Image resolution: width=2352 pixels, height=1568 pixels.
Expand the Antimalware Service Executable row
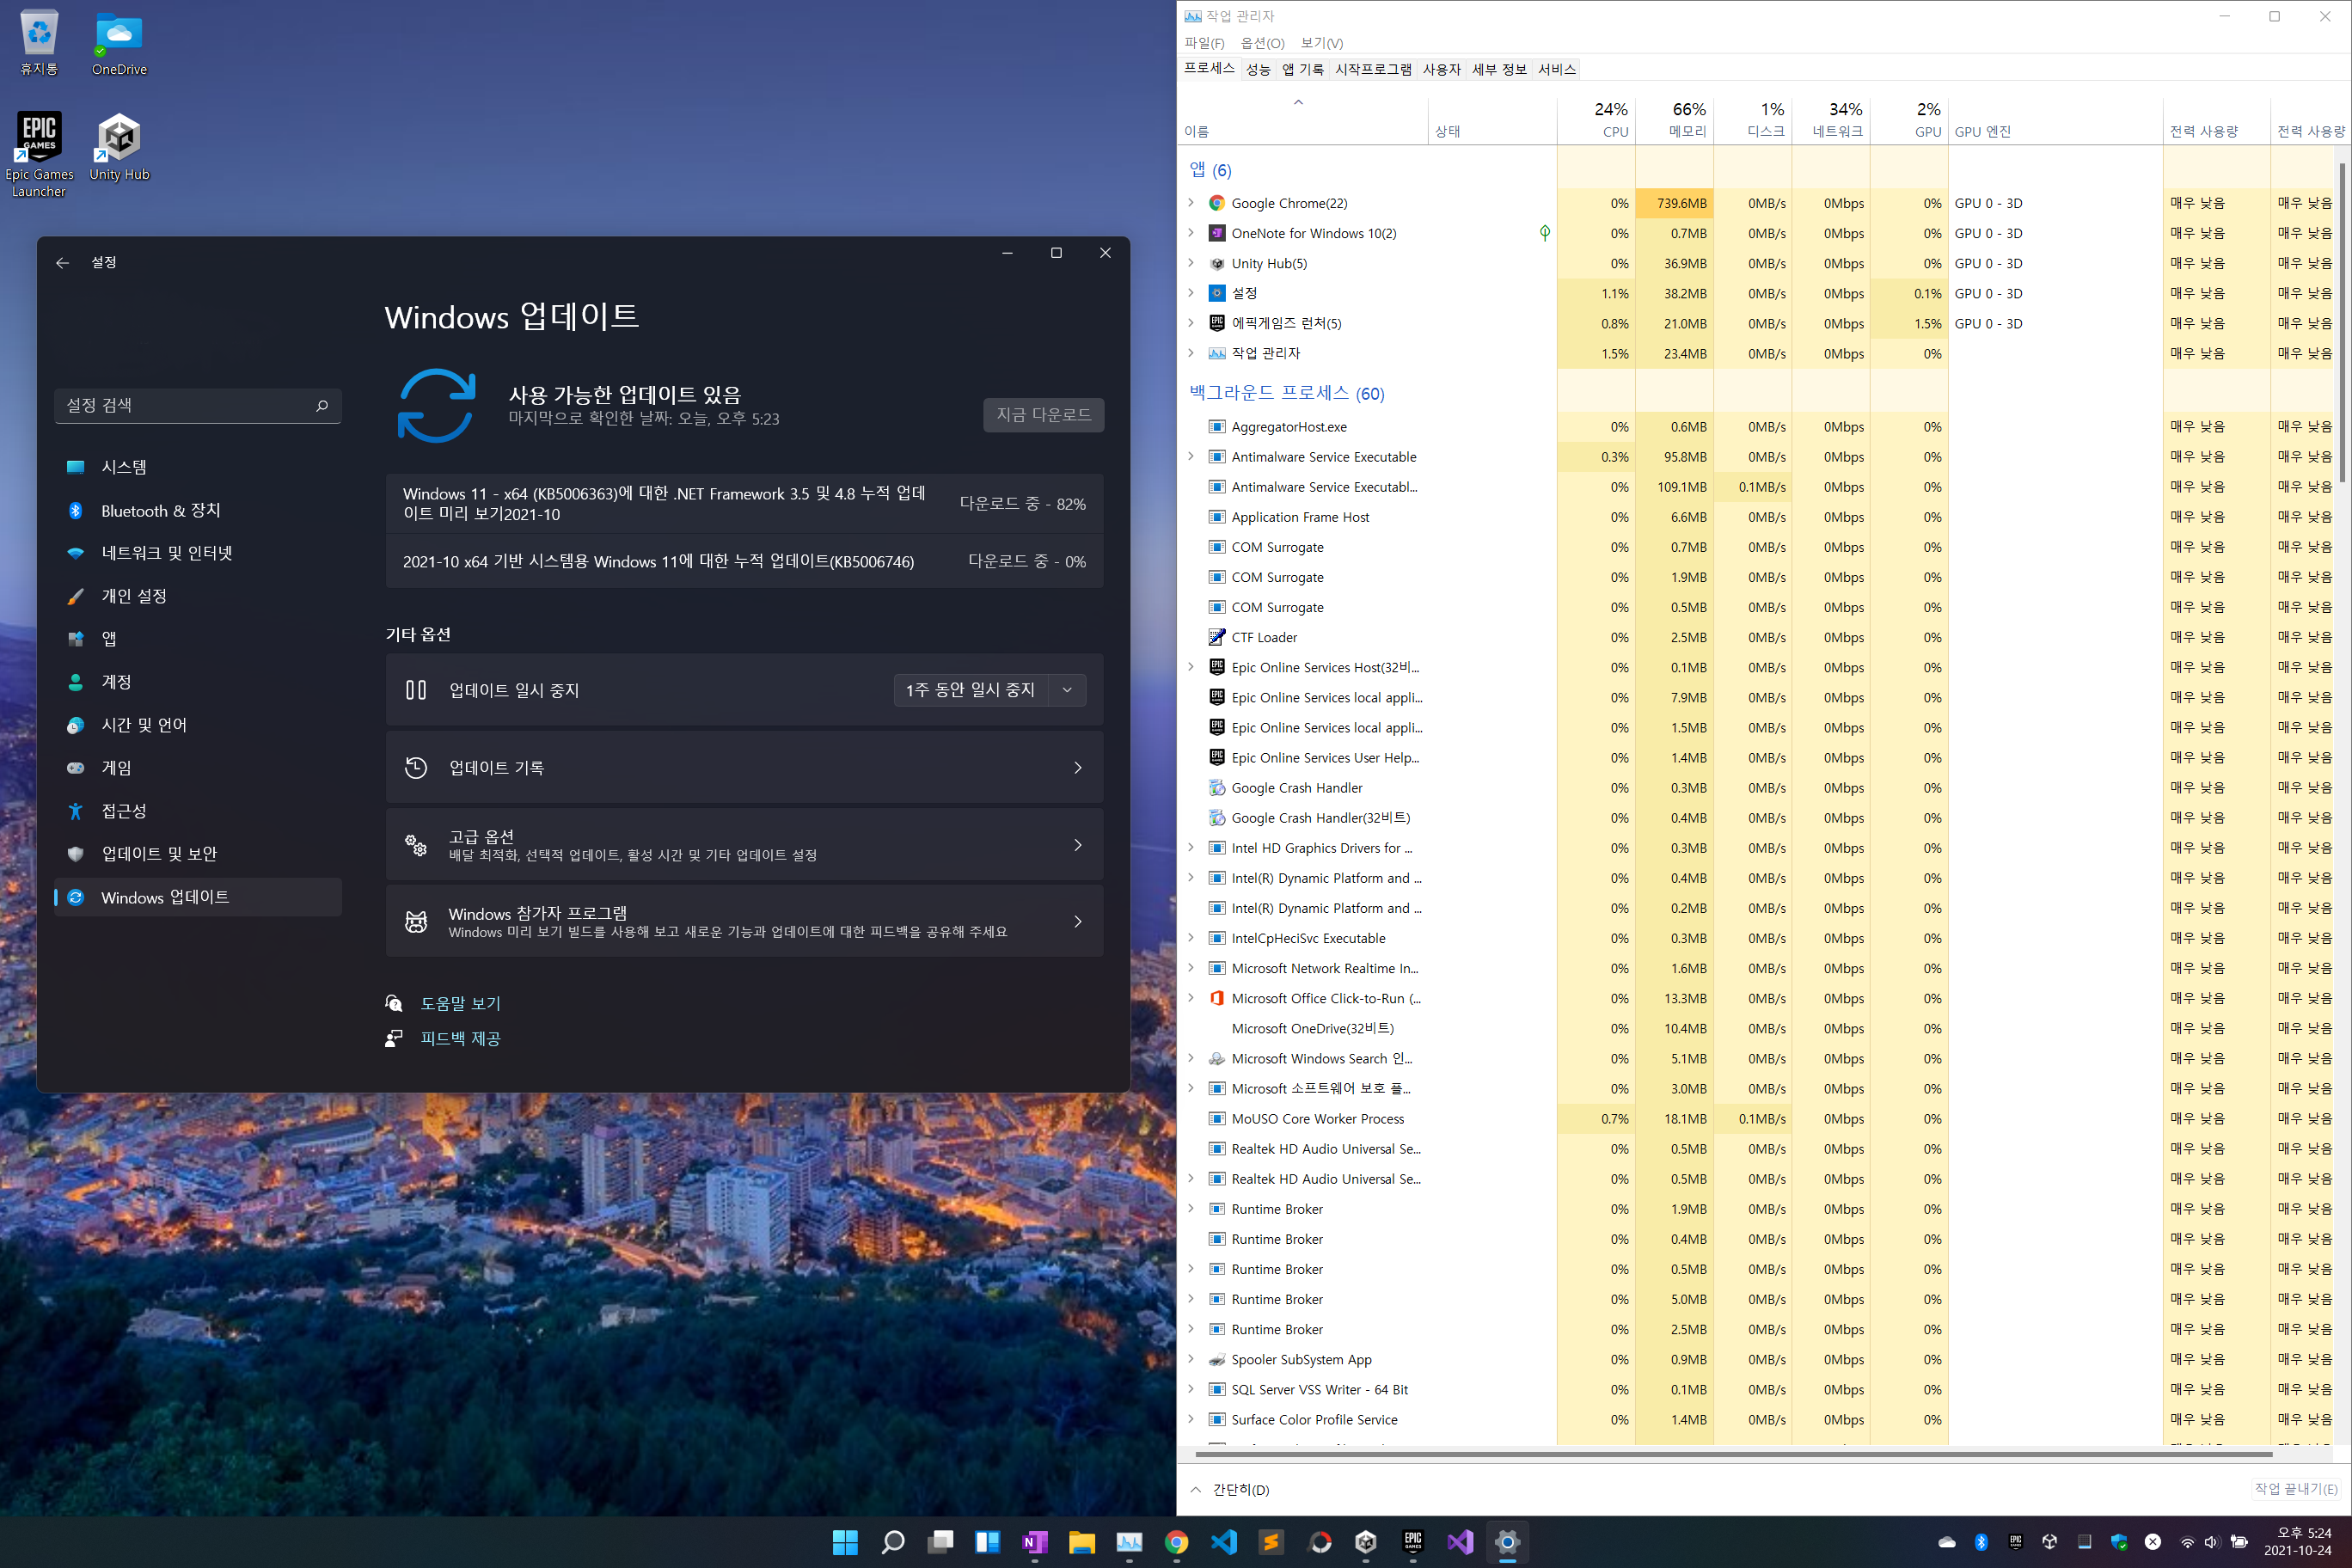pos(1190,456)
